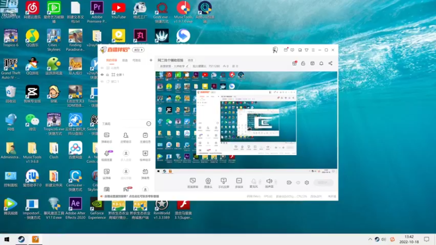The height and width of the screenshot is (245, 436).
Task: Toggle visibility of the top greyed source
Action: [x=102, y=68]
